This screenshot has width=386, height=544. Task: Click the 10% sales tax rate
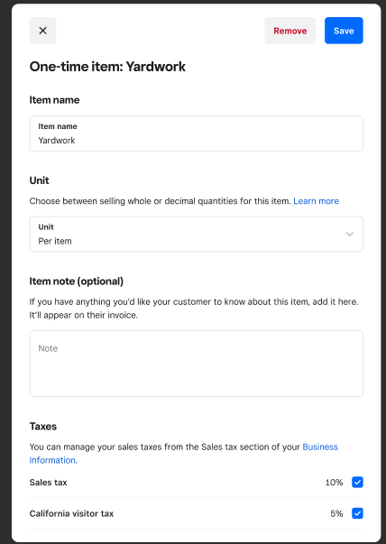[x=334, y=483]
